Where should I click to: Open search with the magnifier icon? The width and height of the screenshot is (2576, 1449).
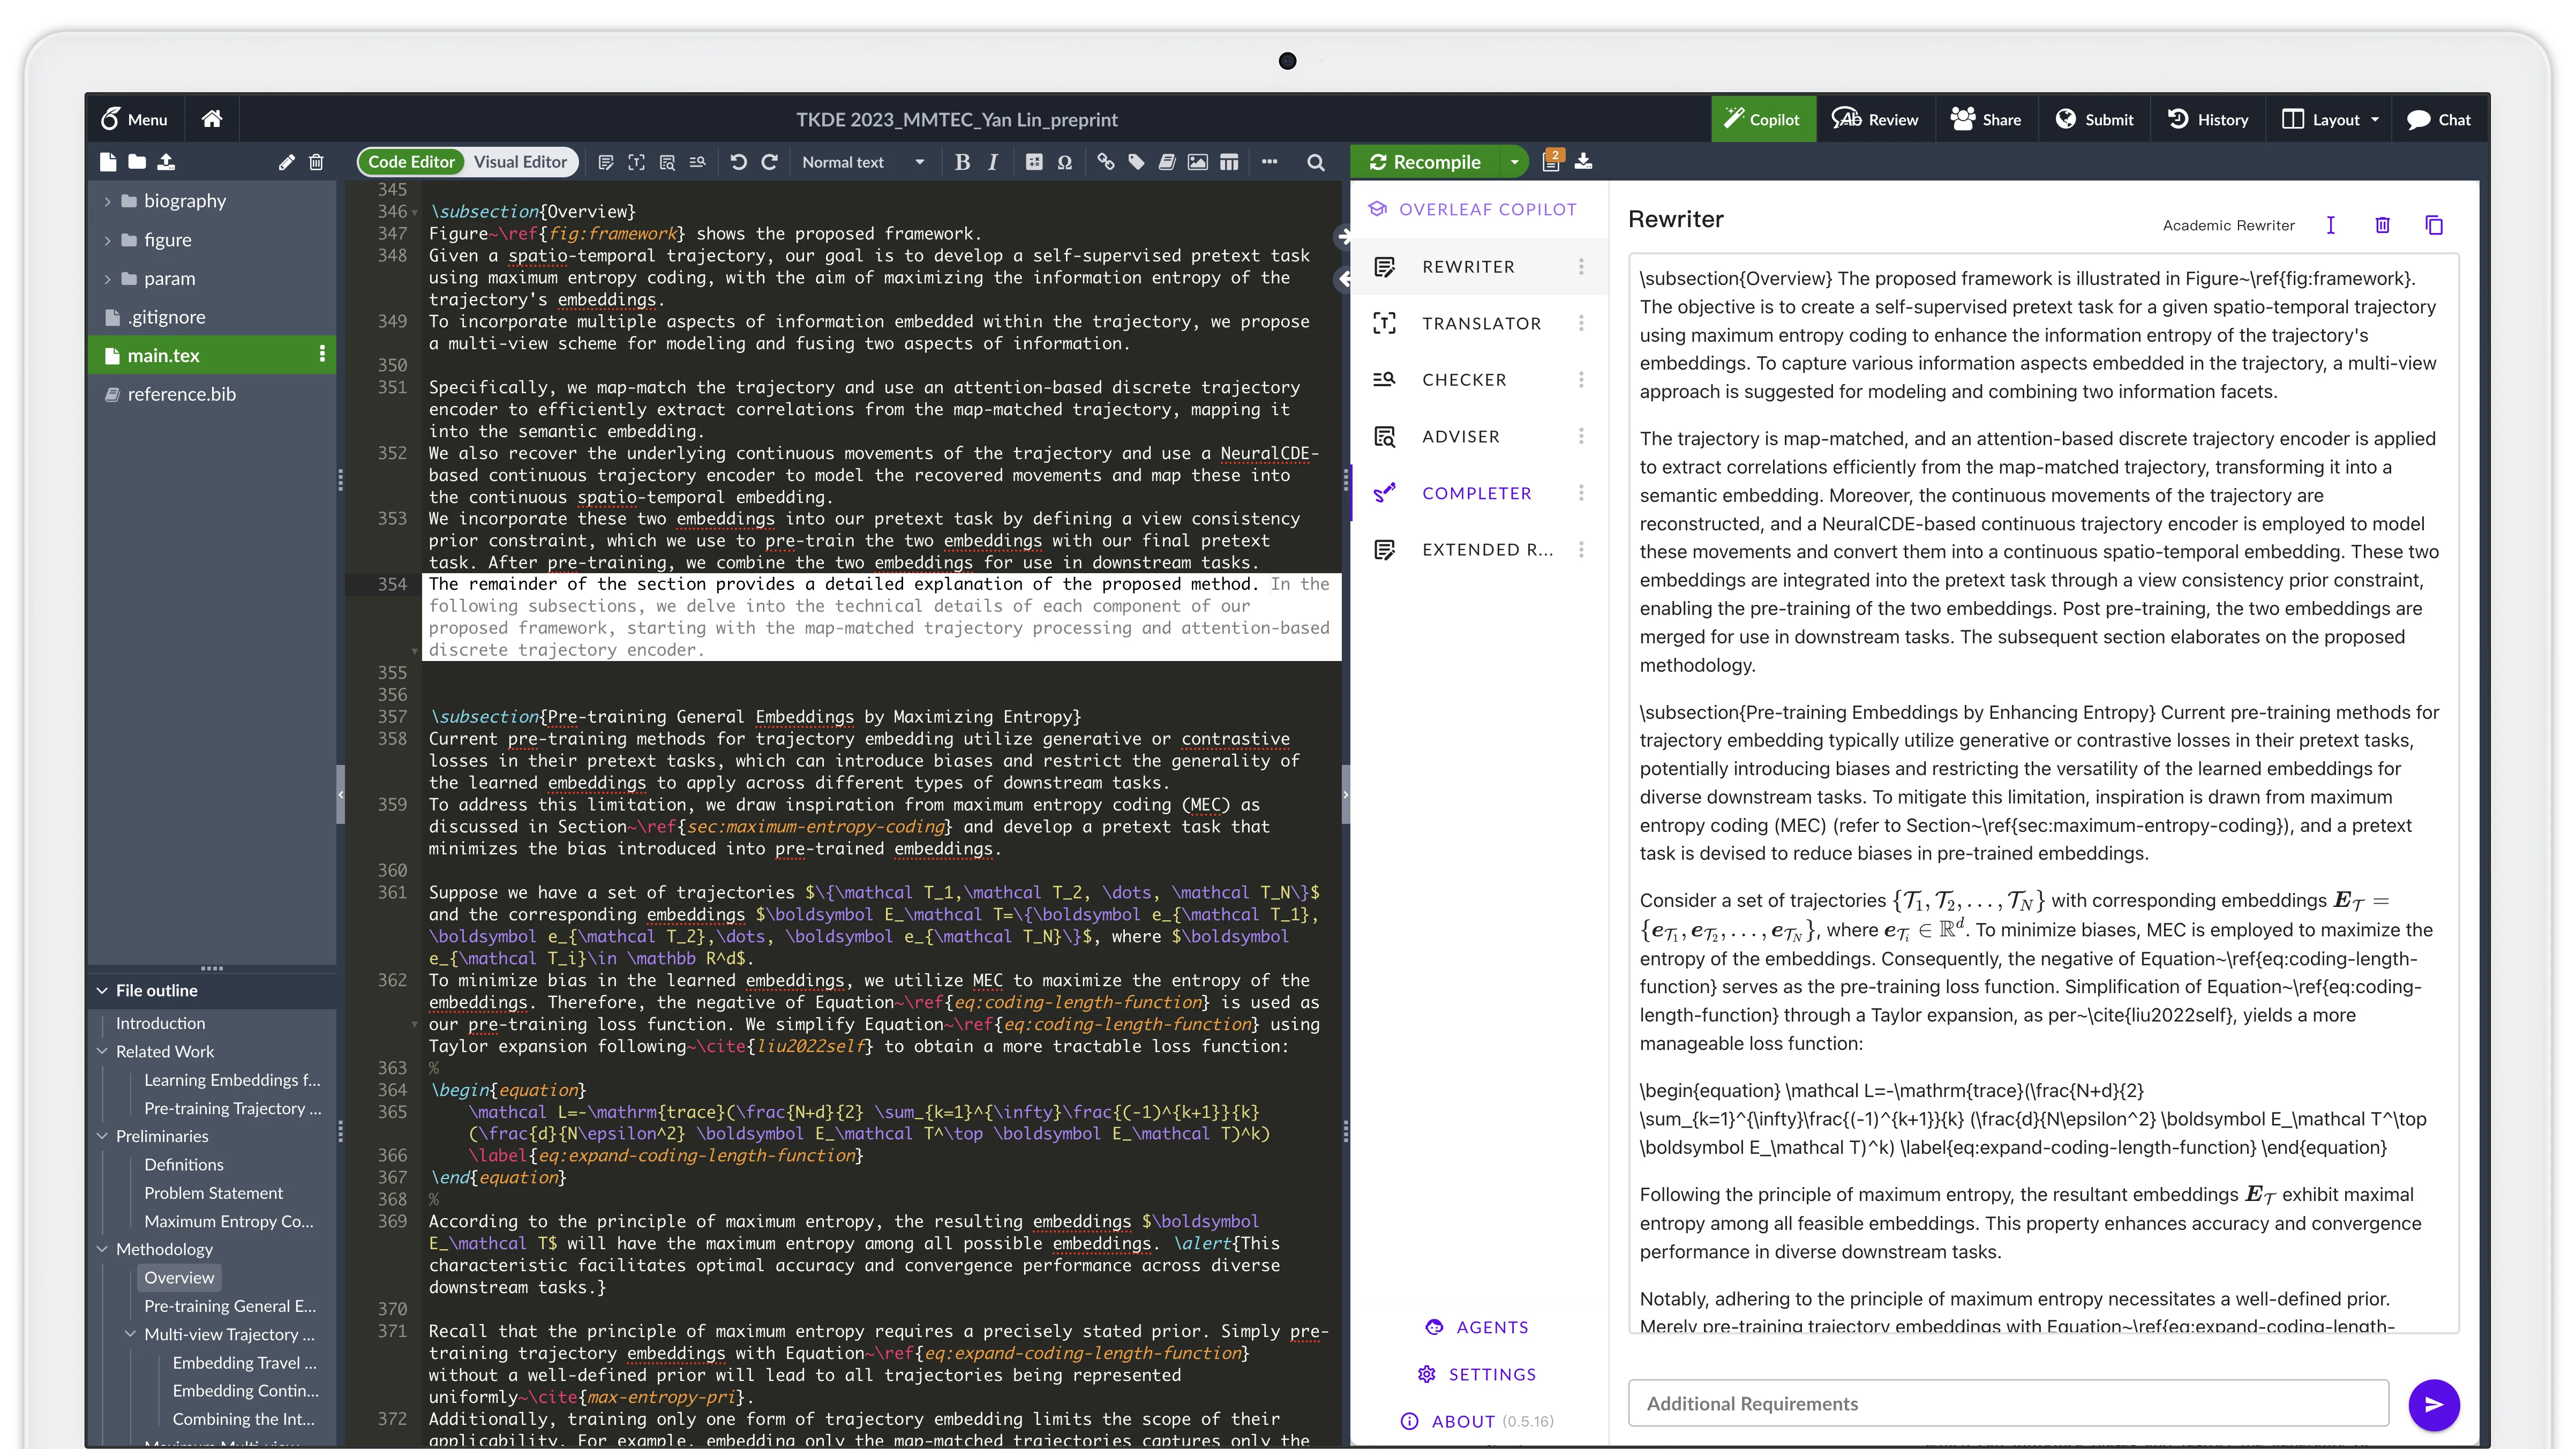(1315, 161)
